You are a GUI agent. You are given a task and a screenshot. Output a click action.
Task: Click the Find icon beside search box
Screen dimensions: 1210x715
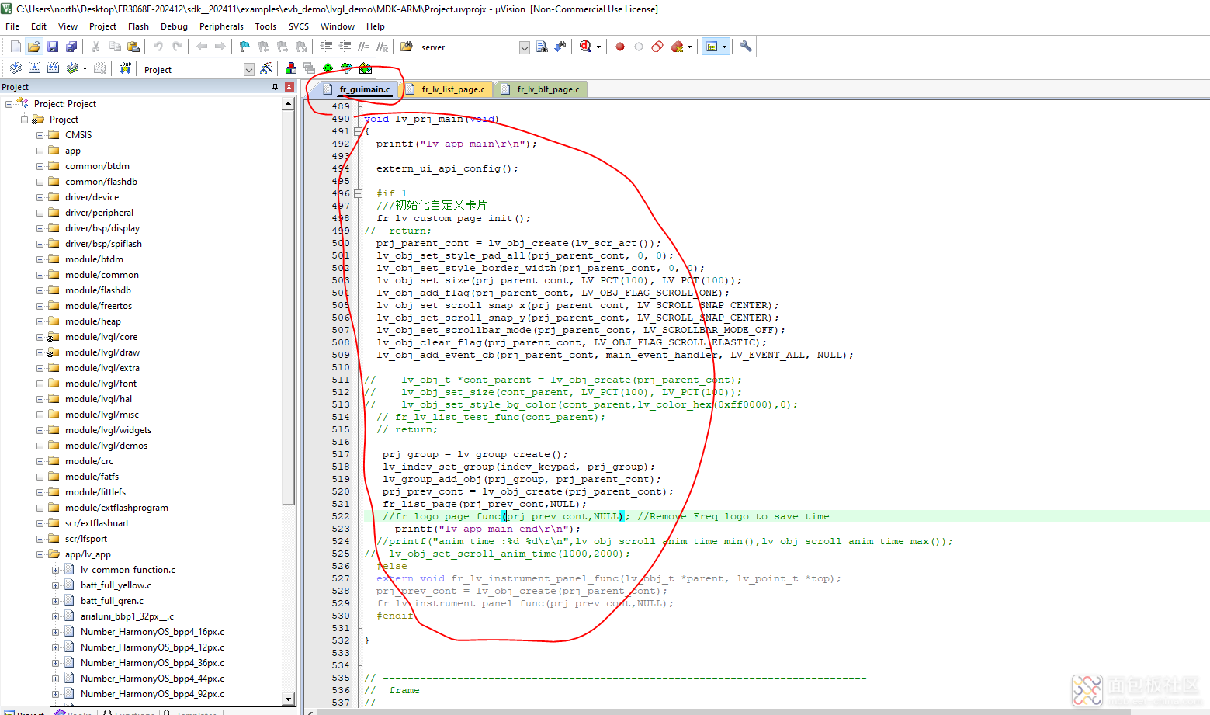pos(542,47)
